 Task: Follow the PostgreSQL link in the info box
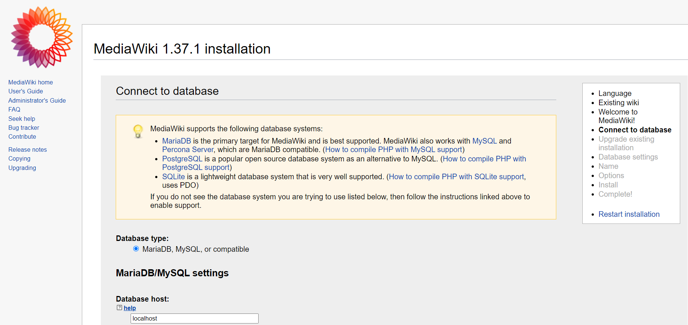(x=182, y=159)
